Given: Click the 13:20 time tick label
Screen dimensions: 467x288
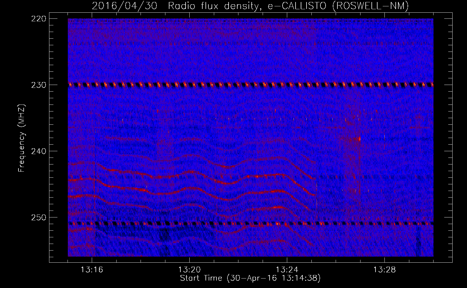Looking at the screenshot, I should 190,270.
